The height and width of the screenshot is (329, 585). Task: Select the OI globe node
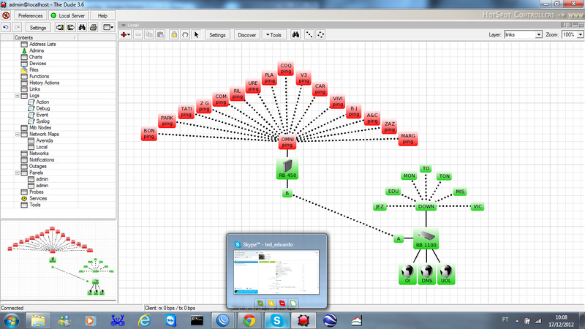point(408,273)
